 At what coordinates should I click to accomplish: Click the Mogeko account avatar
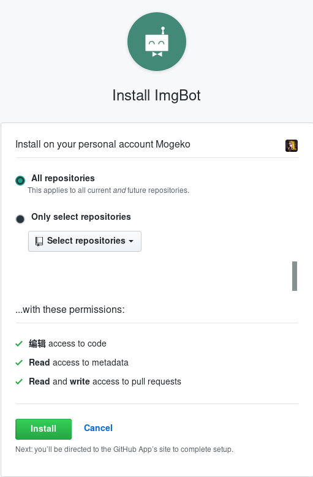pyautogui.click(x=292, y=145)
